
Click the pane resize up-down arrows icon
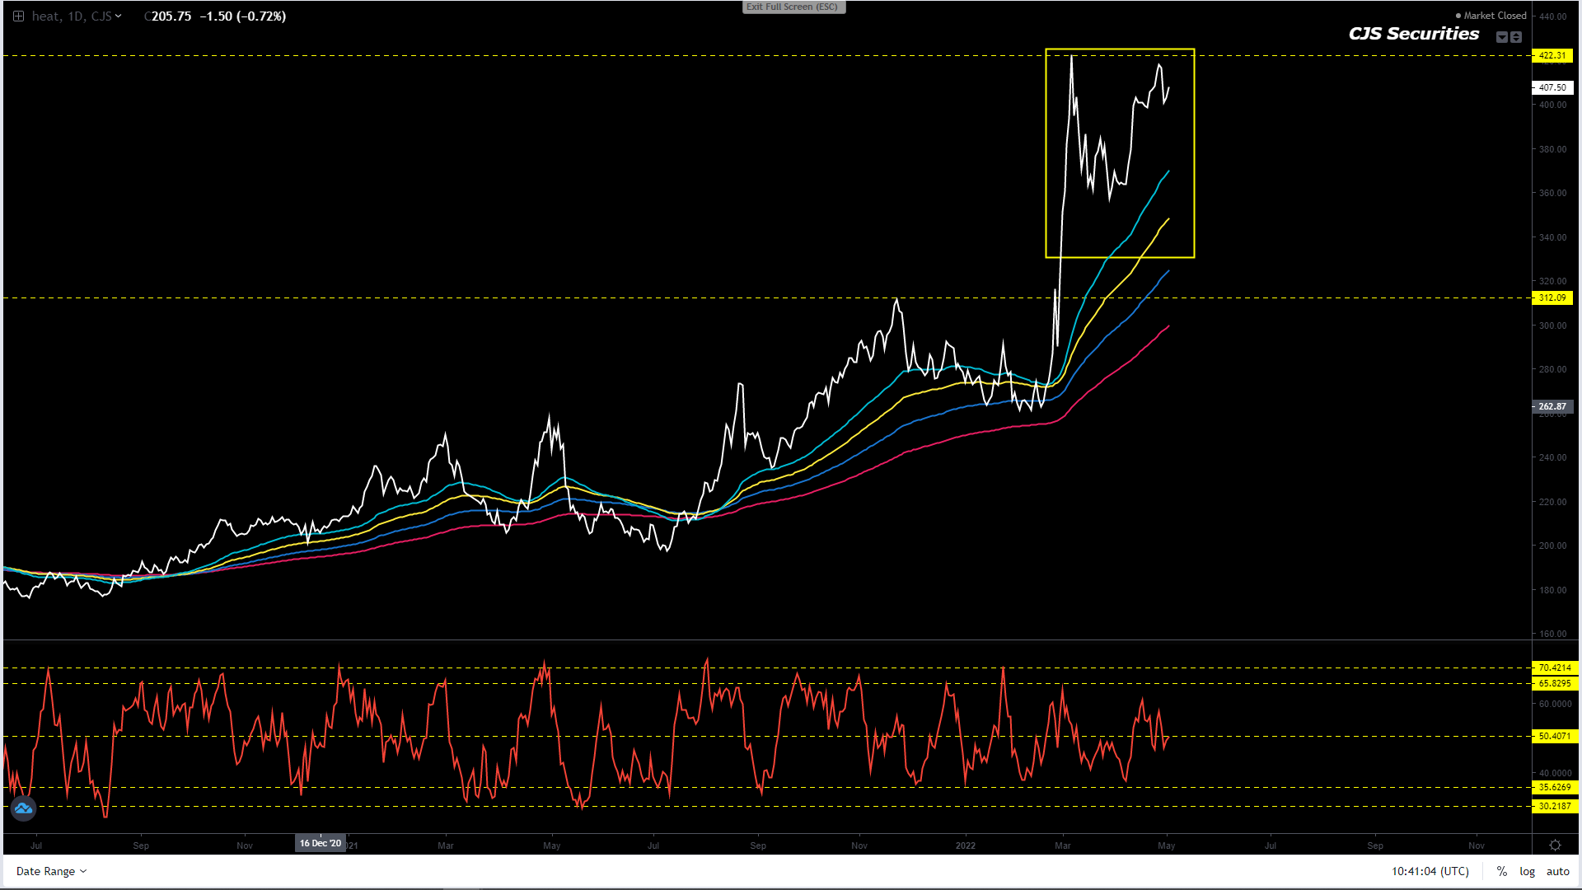tap(1516, 37)
